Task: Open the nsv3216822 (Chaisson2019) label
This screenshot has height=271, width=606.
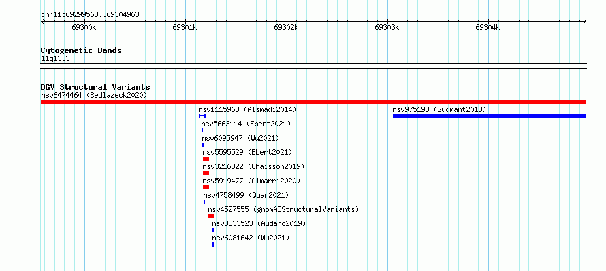Action: [x=253, y=166]
